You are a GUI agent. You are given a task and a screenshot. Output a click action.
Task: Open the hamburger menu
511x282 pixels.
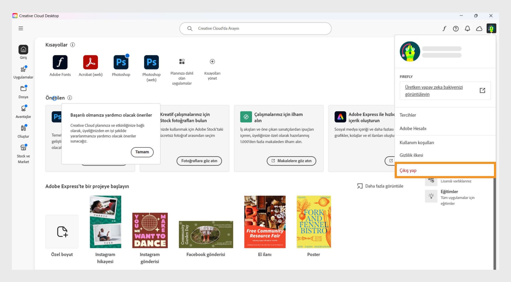pos(20,28)
